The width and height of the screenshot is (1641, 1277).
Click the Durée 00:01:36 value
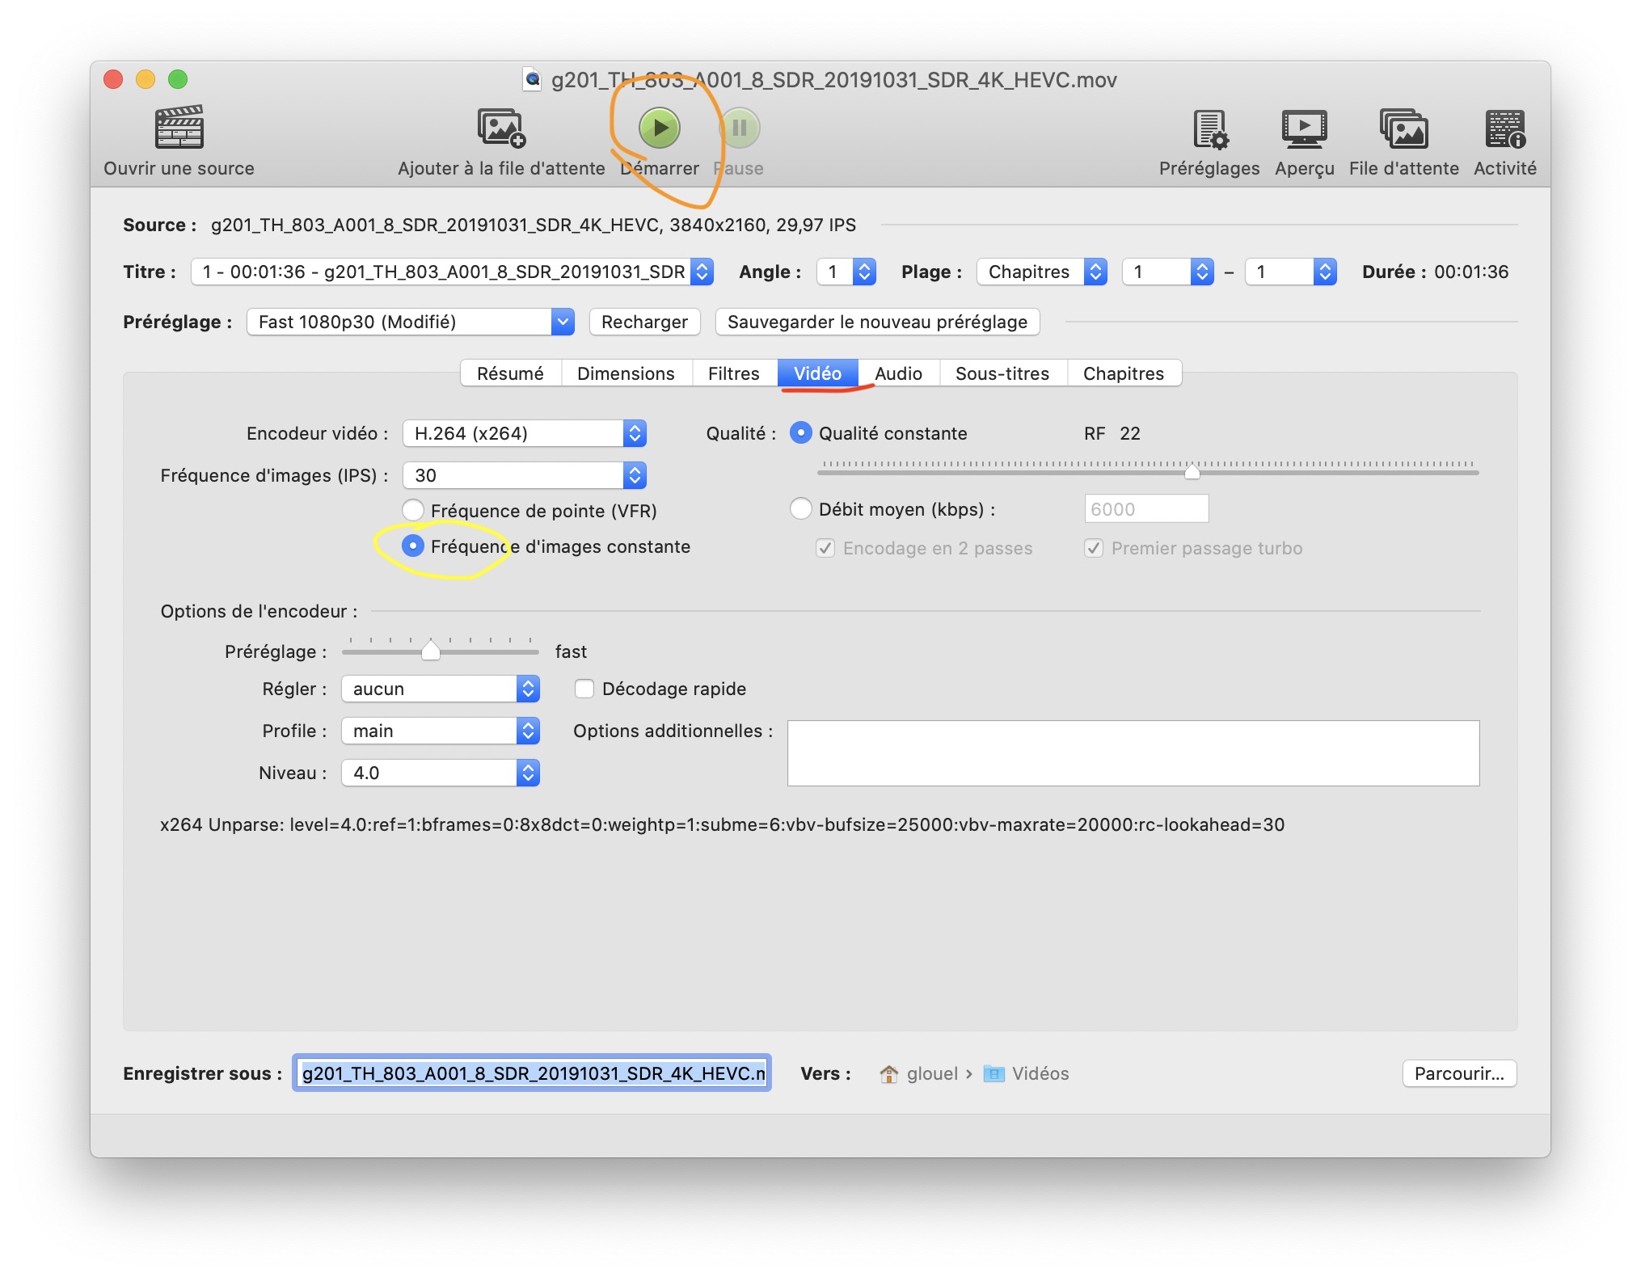pyautogui.click(x=1471, y=272)
